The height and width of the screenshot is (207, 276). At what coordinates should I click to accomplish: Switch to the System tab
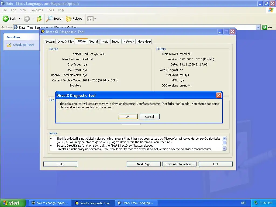tap(50, 42)
